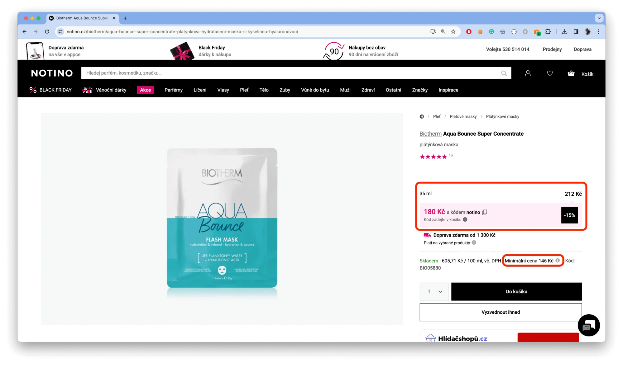Open the quantity dropdown showing 1
This screenshot has height=365, width=623.
tap(434, 292)
